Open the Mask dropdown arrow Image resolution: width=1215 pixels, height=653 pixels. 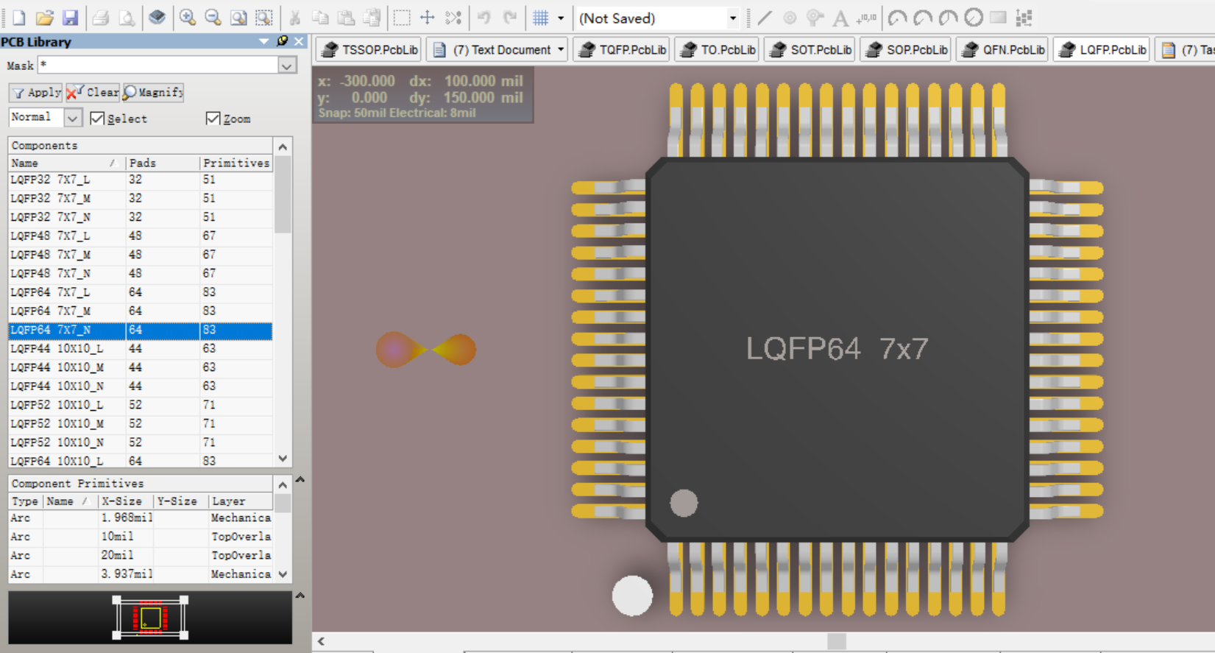287,66
